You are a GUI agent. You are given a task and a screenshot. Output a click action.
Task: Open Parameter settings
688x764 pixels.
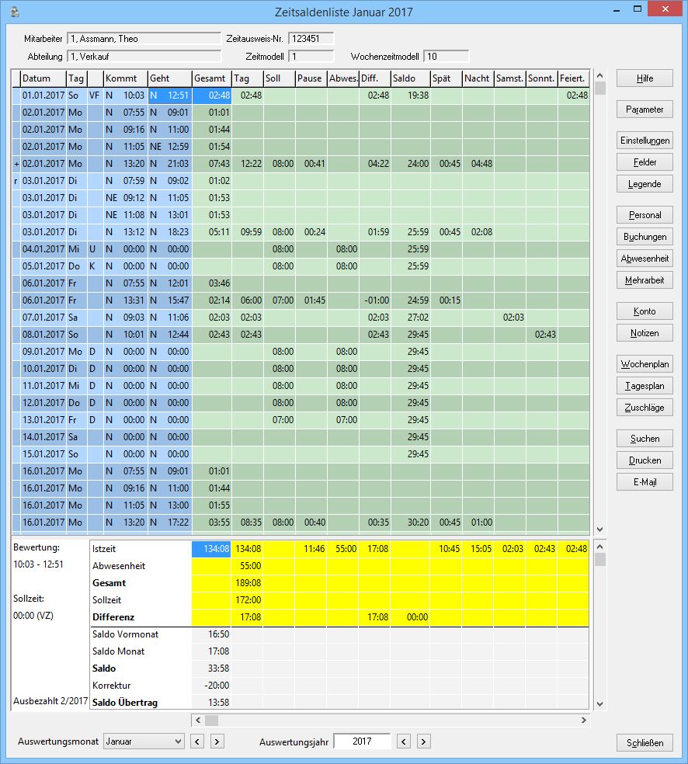(645, 109)
